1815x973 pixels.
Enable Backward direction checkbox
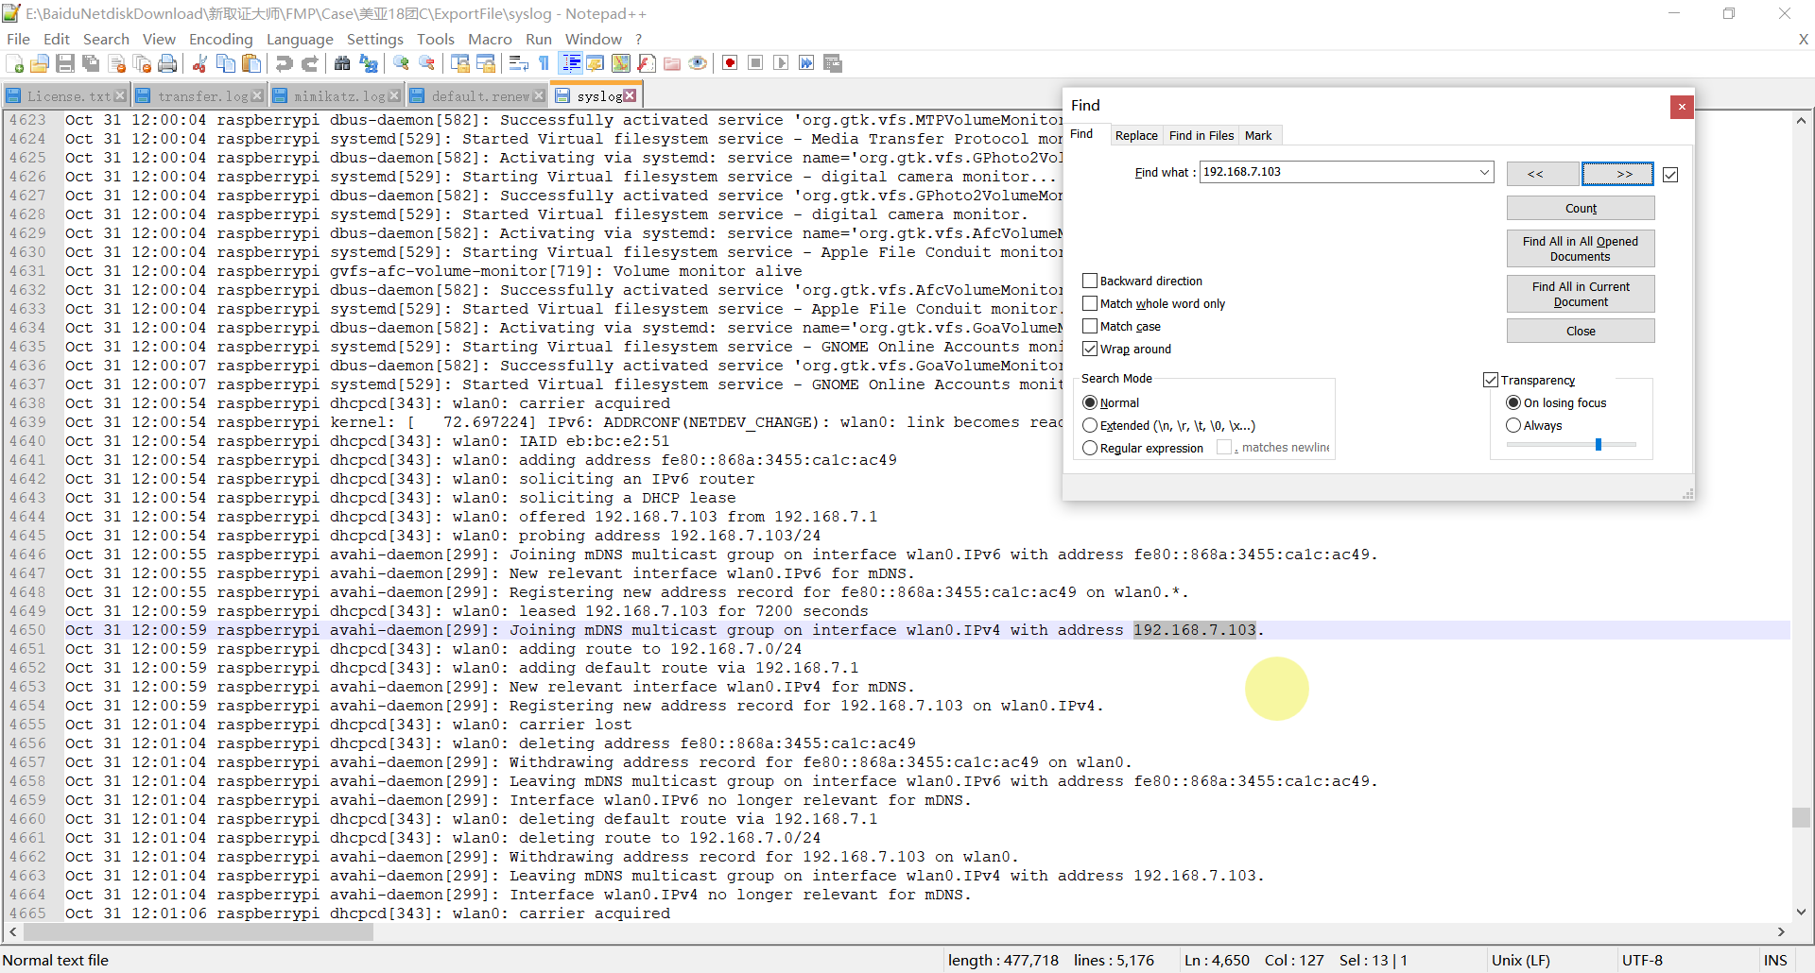click(x=1090, y=281)
